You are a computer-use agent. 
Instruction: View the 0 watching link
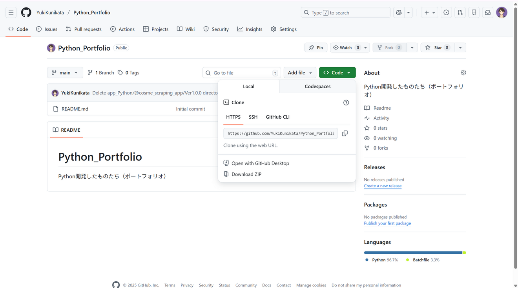tap(381, 138)
